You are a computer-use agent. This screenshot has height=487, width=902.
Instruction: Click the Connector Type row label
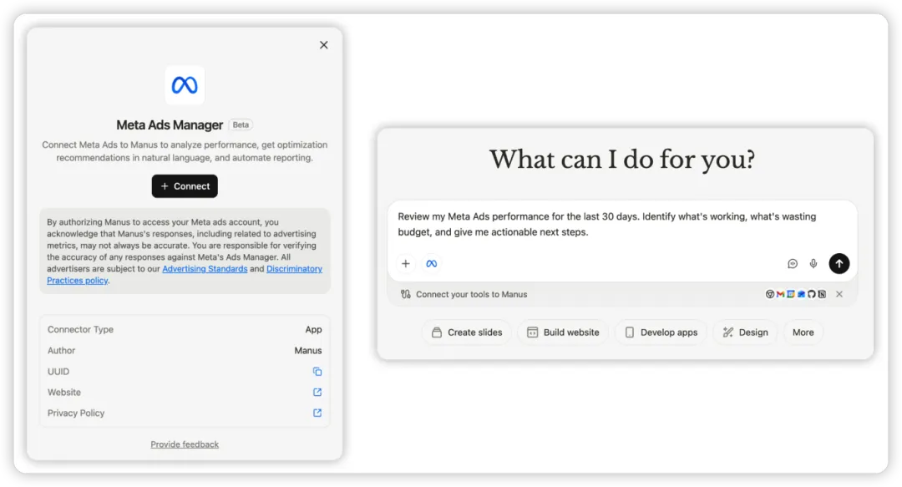[80, 329]
